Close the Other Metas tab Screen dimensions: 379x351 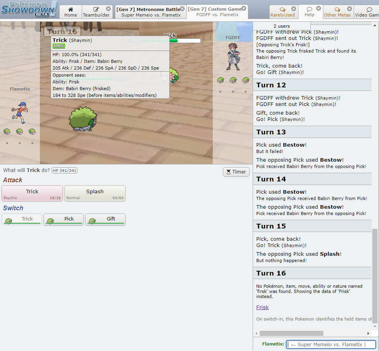coord(349,9)
